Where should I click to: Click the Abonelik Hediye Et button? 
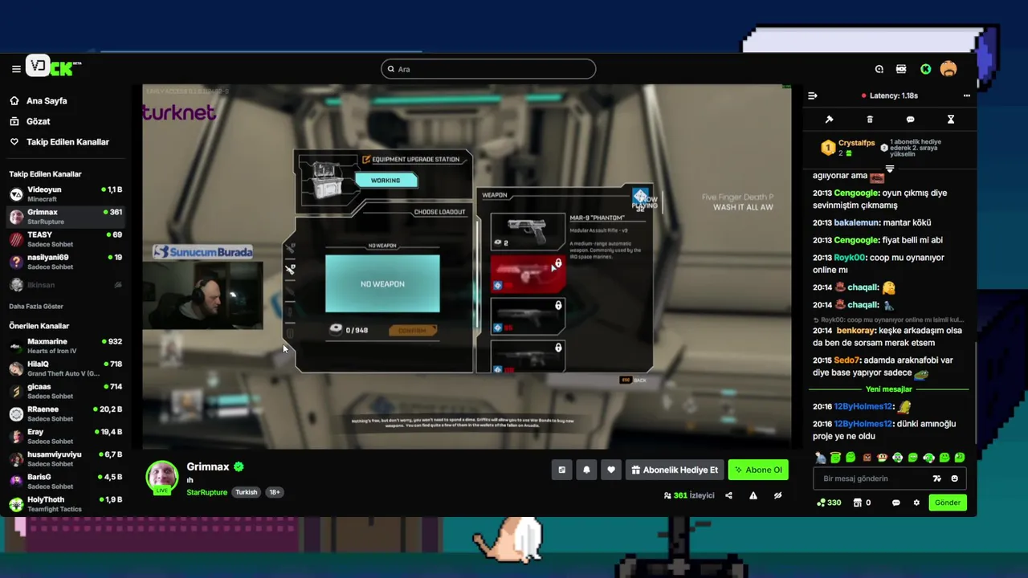675,470
